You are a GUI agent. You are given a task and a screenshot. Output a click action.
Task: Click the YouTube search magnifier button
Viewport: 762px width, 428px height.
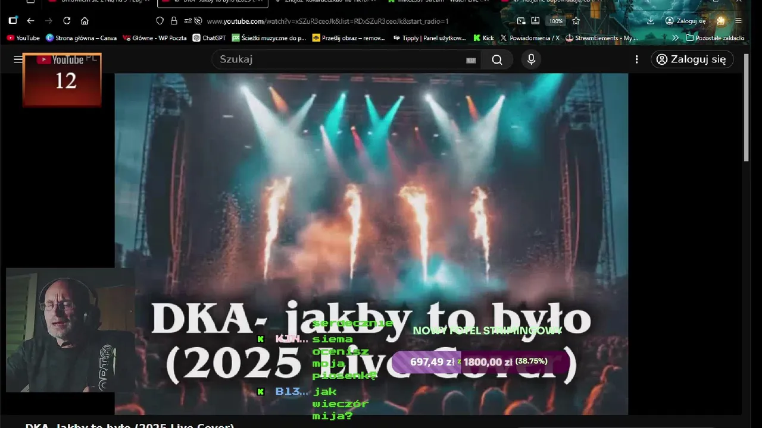click(x=497, y=59)
